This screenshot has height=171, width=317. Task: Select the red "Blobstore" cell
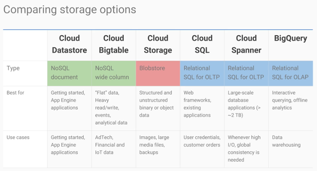158,73
